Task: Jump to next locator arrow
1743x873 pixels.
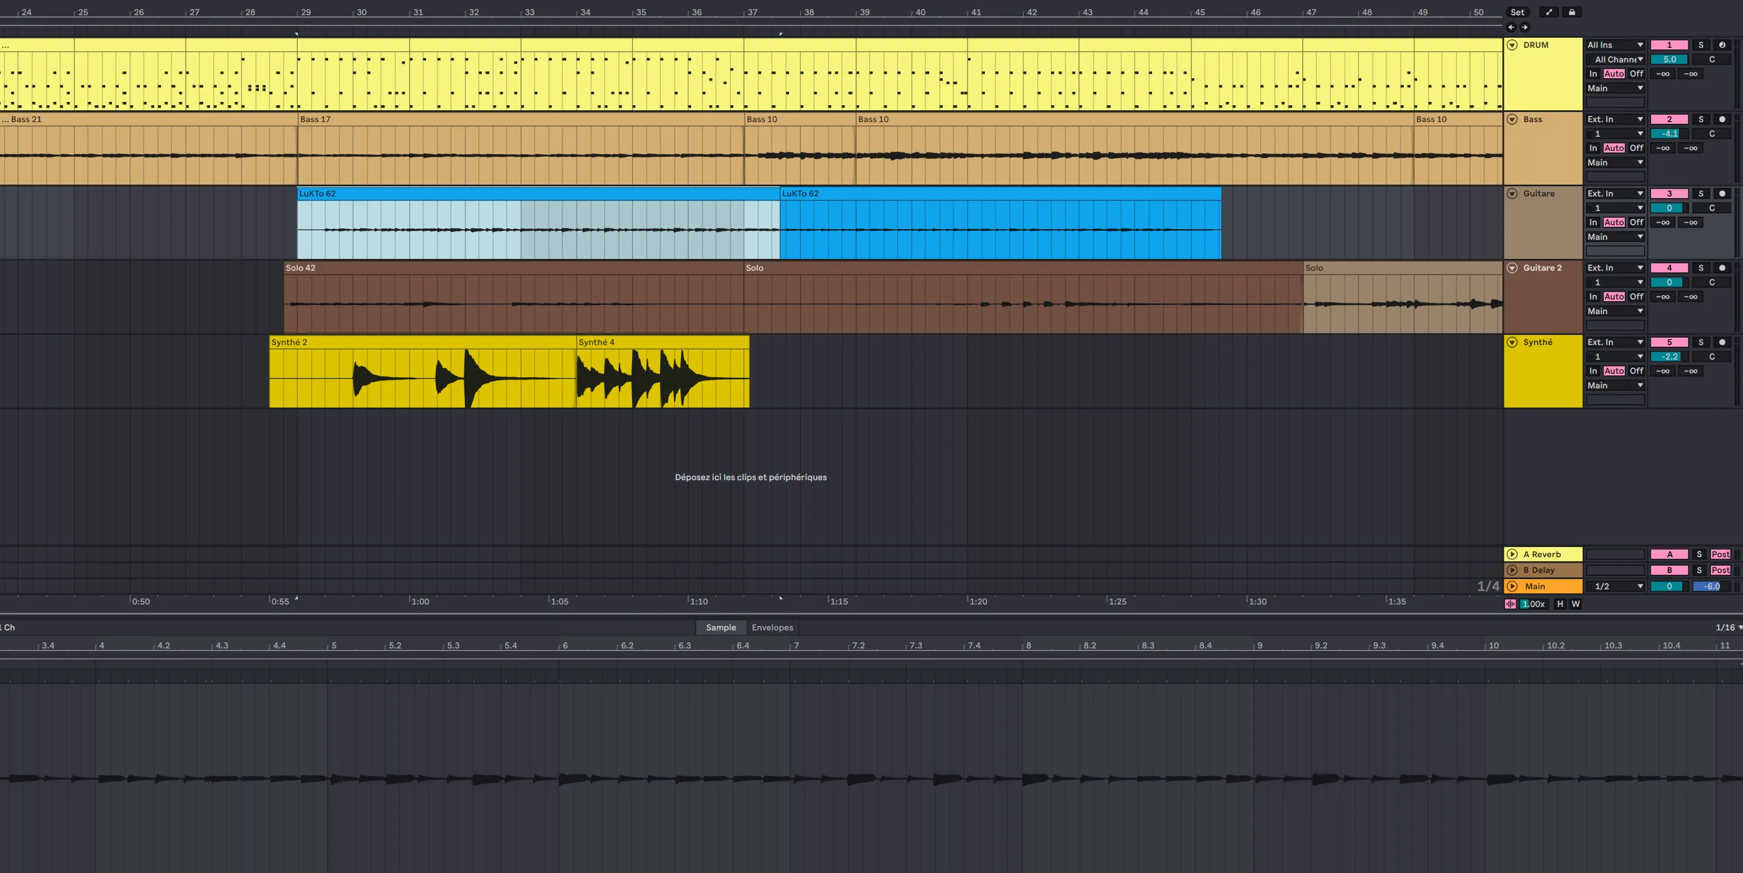Action: 1525,27
